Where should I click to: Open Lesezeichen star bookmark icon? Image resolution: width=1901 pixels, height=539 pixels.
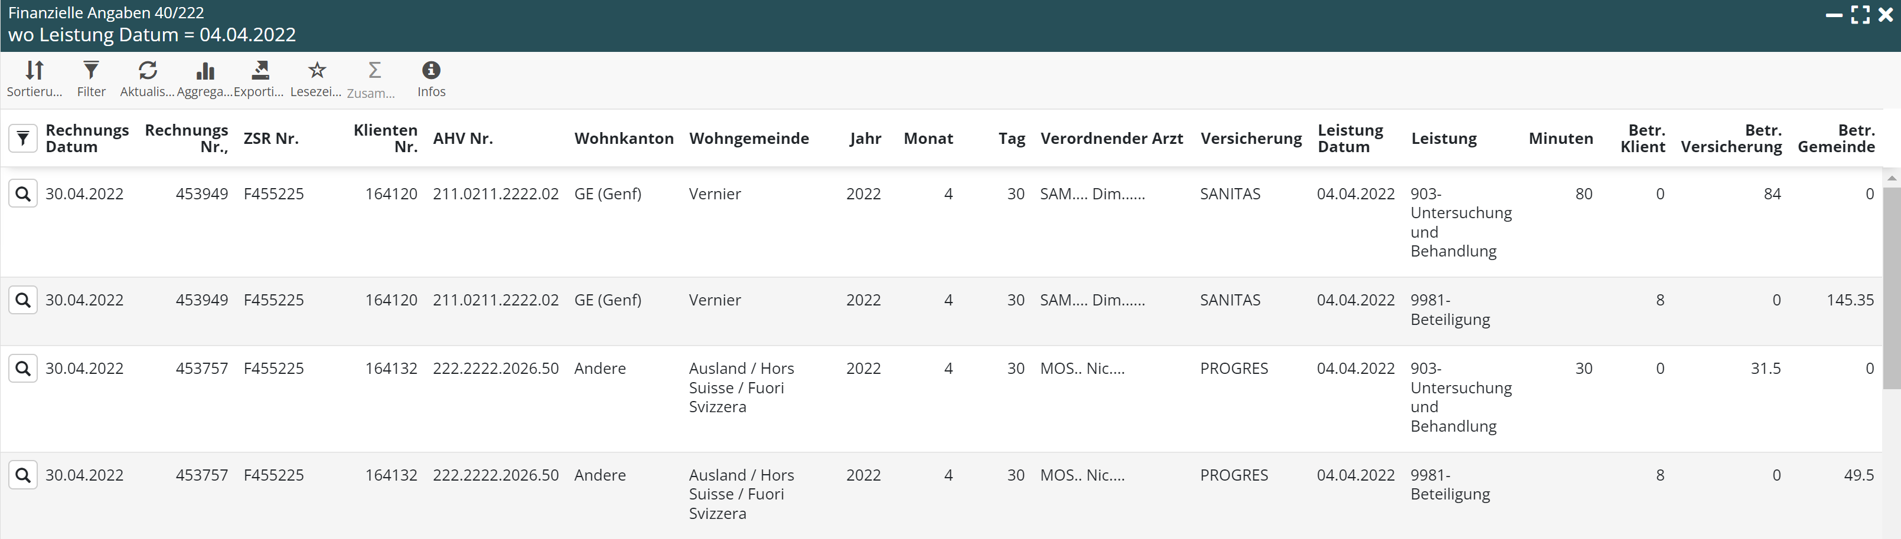coord(317,71)
